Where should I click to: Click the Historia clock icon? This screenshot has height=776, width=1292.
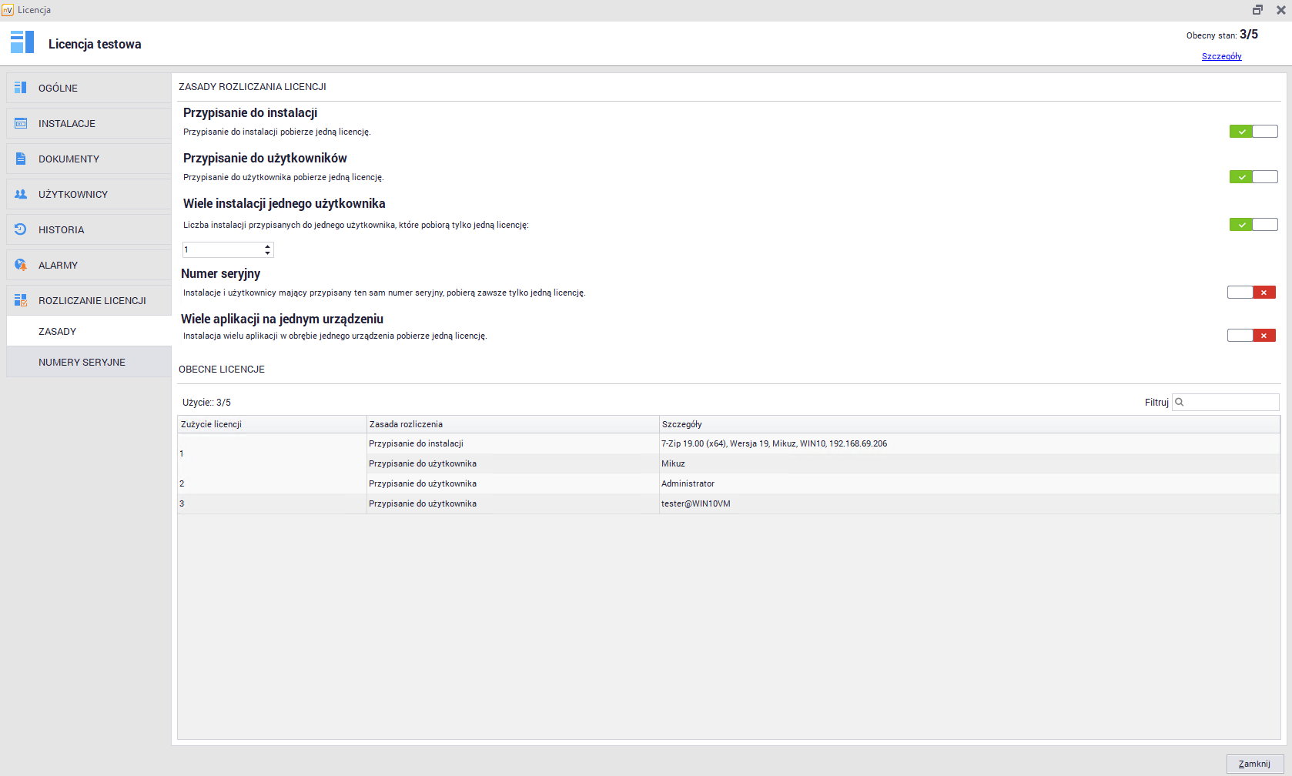pyautogui.click(x=21, y=229)
